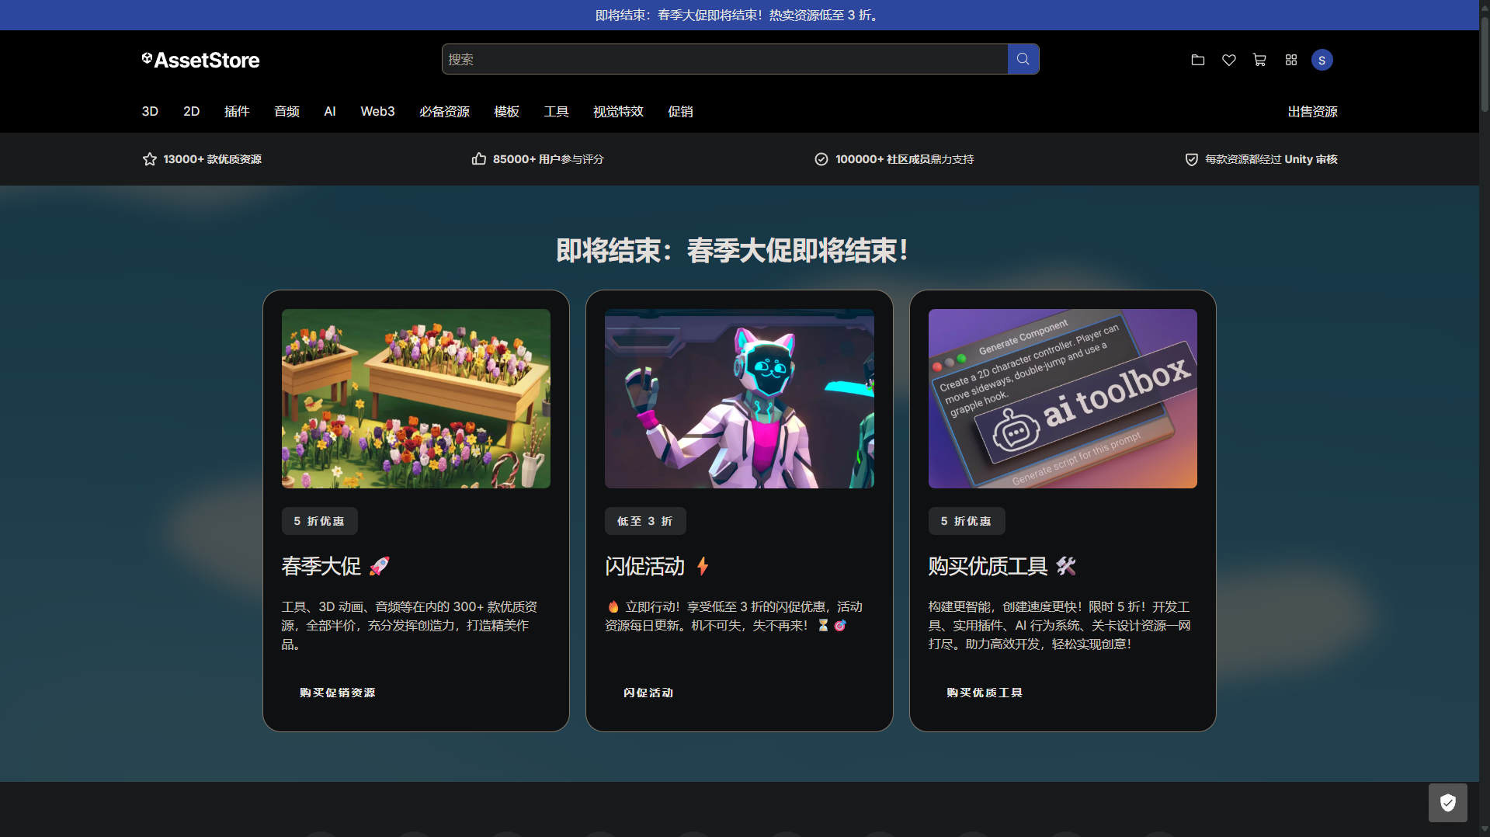
Task: Open the 3D category menu
Action: [150, 112]
